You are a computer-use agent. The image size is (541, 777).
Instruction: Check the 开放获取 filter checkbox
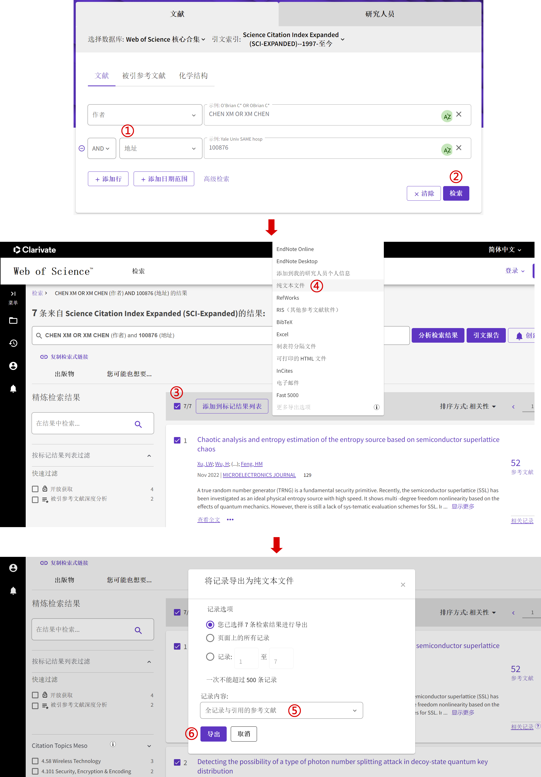coord(35,489)
